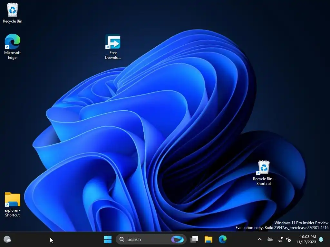Image resolution: width=330 pixels, height=247 pixels.
Task: Select the explorer - Shortcut desktop icon
Action: [x=13, y=205]
